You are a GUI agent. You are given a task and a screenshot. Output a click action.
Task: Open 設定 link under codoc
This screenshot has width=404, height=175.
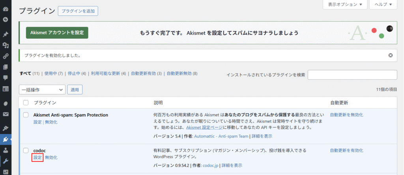37,158
